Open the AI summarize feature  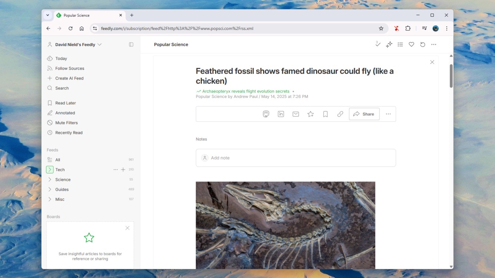389,44
